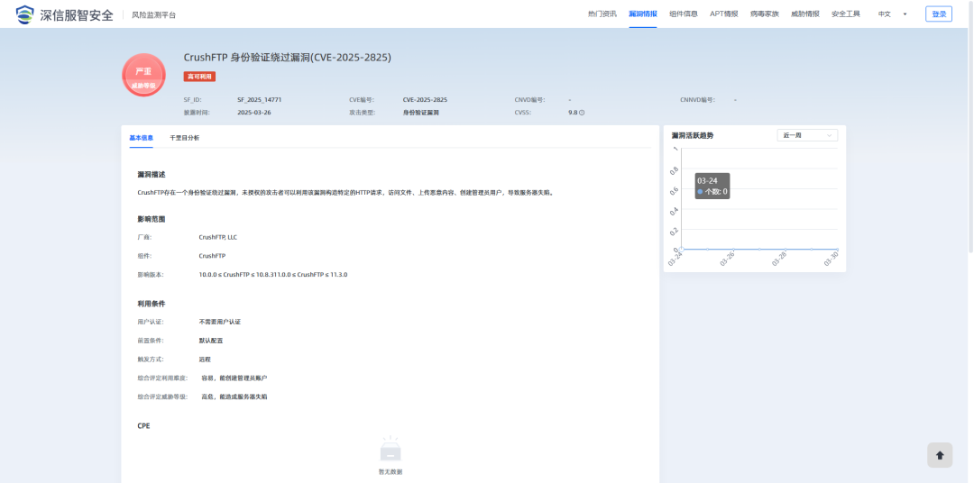Open the APT情报 navigation item
This screenshot has height=483, width=974.
pyautogui.click(x=723, y=14)
